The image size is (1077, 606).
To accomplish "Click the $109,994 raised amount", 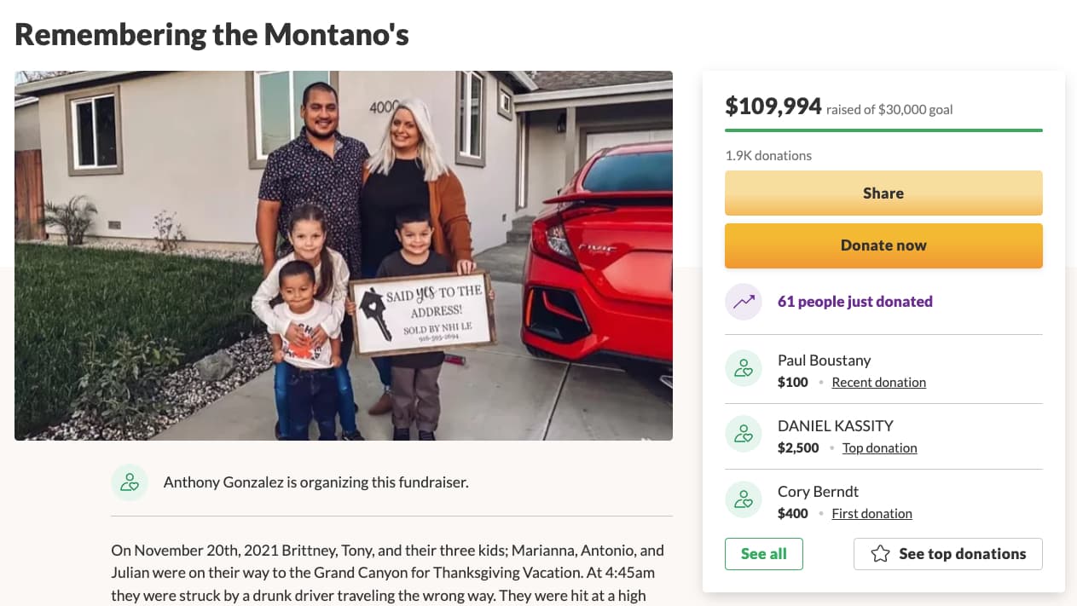I will (773, 107).
